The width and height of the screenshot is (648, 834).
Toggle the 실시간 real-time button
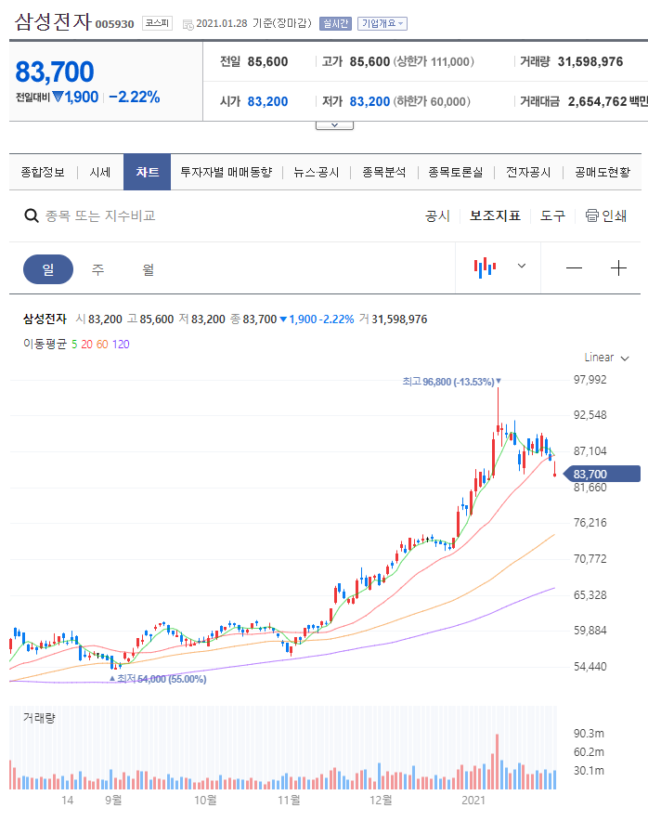click(335, 23)
